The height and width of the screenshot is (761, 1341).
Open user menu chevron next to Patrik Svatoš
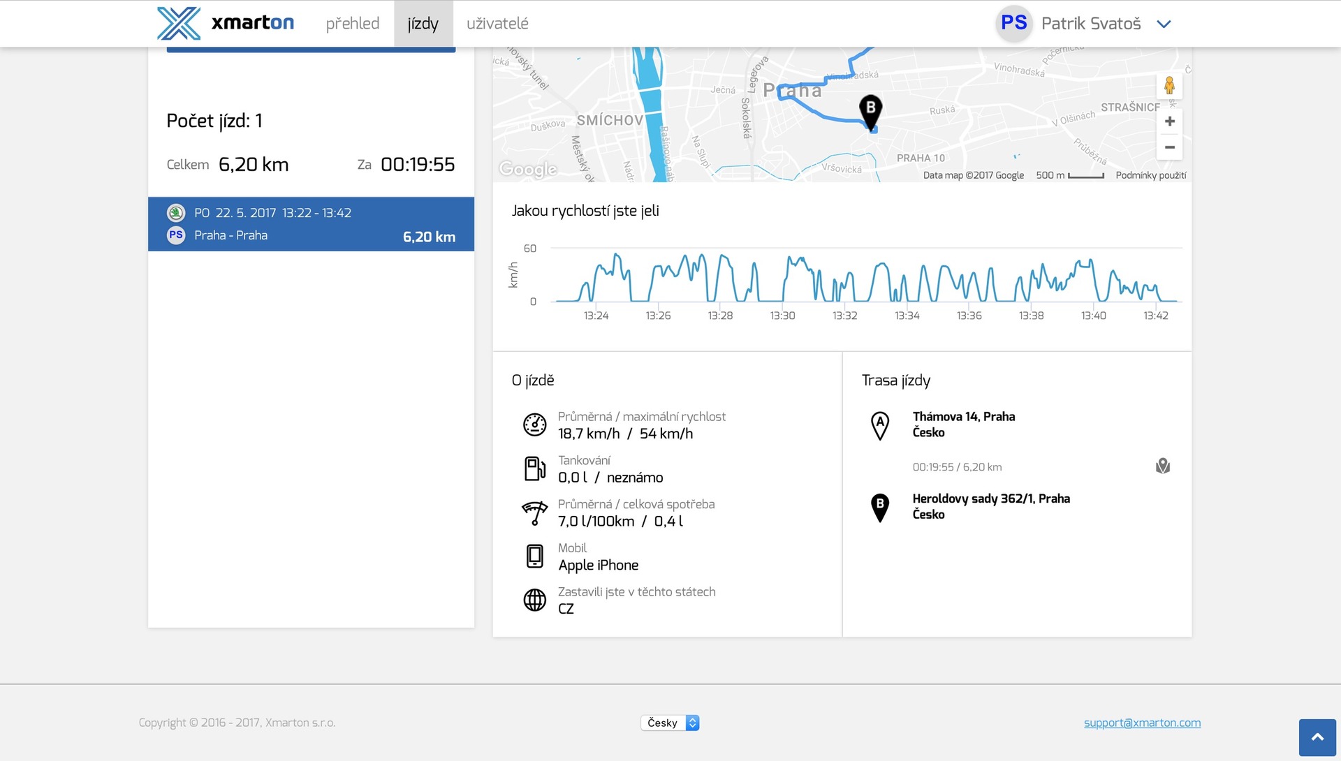click(x=1164, y=24)
